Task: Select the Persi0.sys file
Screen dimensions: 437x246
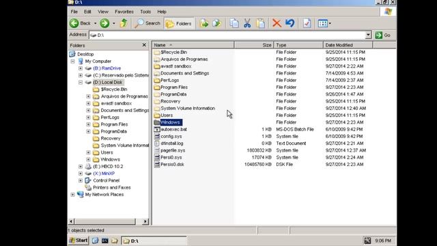Action: 171,157
